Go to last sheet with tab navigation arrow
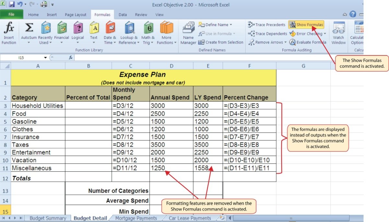The image size is (389, 222). tap(21, 218)
